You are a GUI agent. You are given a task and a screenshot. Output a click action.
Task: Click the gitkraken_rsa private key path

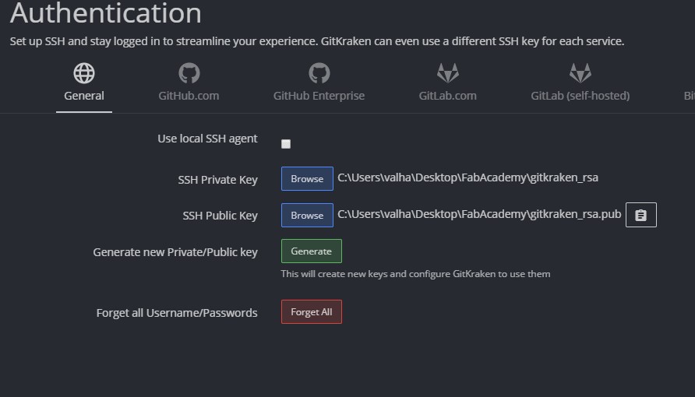pyautogui.click(x=467, y=177)
